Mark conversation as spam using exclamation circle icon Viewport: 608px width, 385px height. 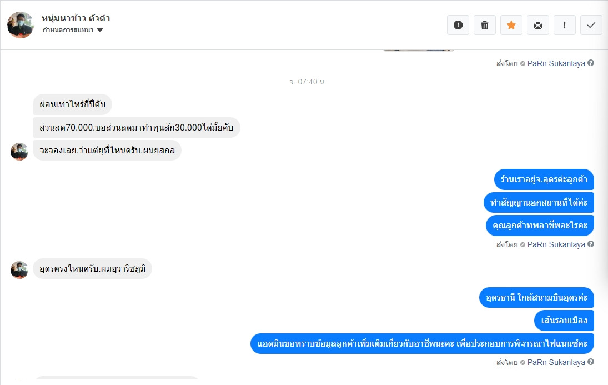pyautogui.click(x=458, y=25)
